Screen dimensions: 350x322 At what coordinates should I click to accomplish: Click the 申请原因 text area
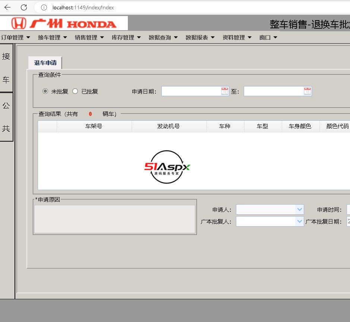(x=115, y=219)
